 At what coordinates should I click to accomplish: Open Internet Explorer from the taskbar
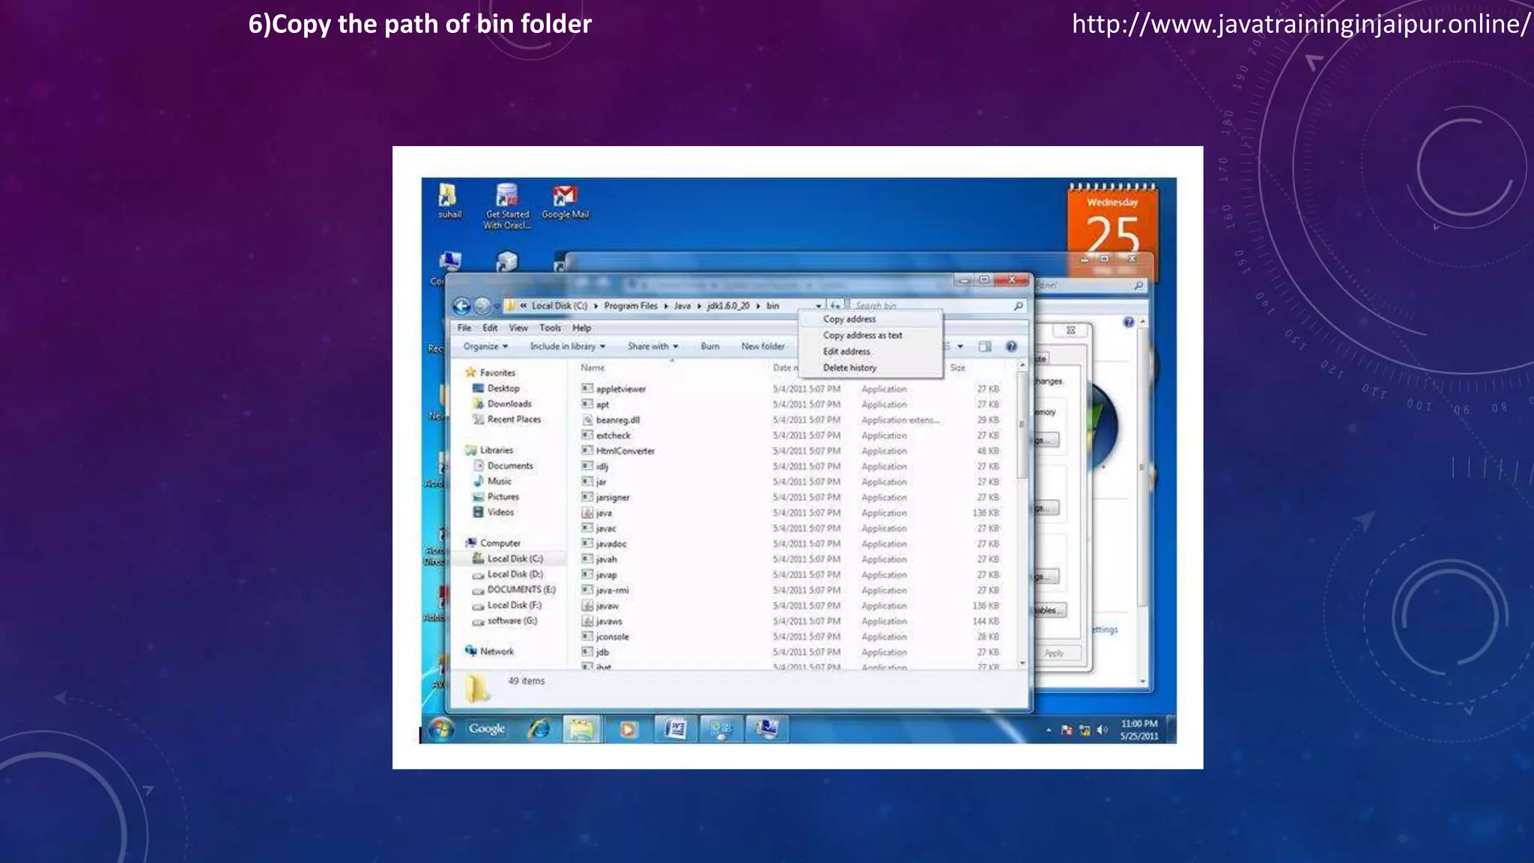coord(539,728)
